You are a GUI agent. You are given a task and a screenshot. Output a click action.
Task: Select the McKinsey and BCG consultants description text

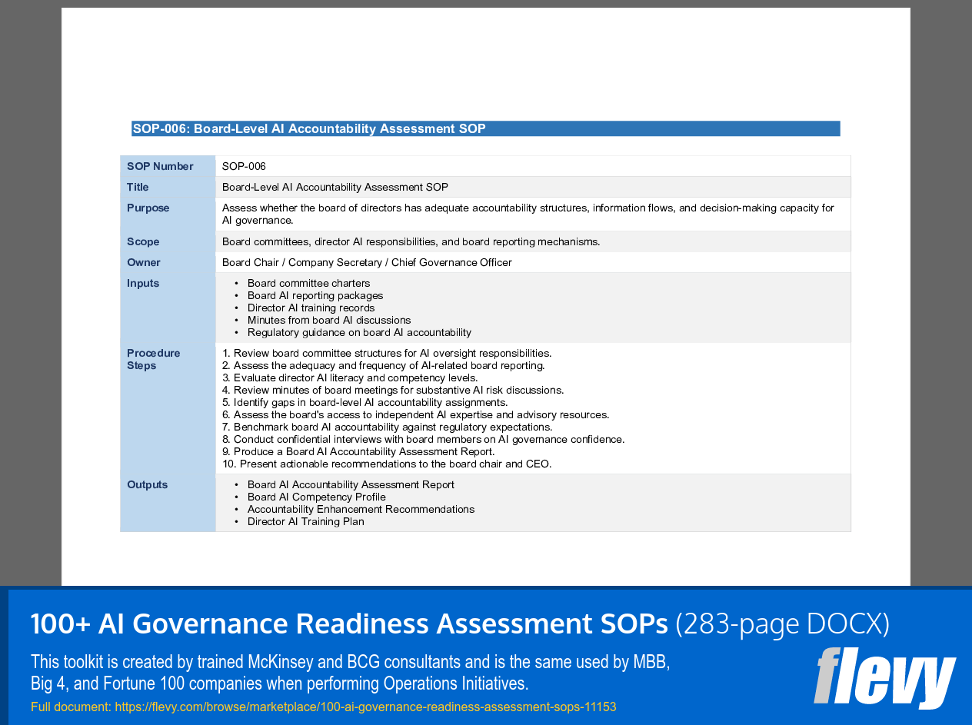point(350,672)
